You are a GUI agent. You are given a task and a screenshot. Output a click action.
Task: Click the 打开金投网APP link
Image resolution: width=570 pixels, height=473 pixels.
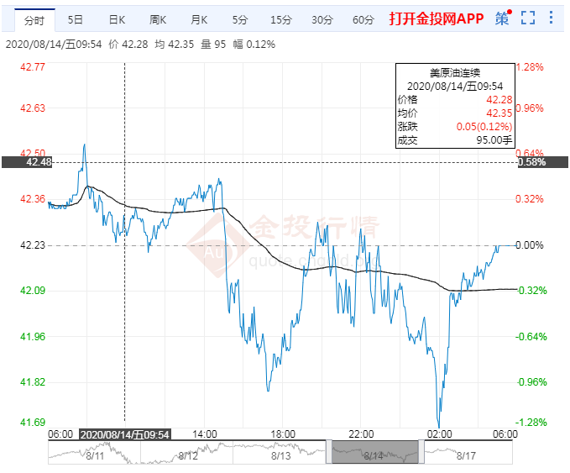coord(437,18)
